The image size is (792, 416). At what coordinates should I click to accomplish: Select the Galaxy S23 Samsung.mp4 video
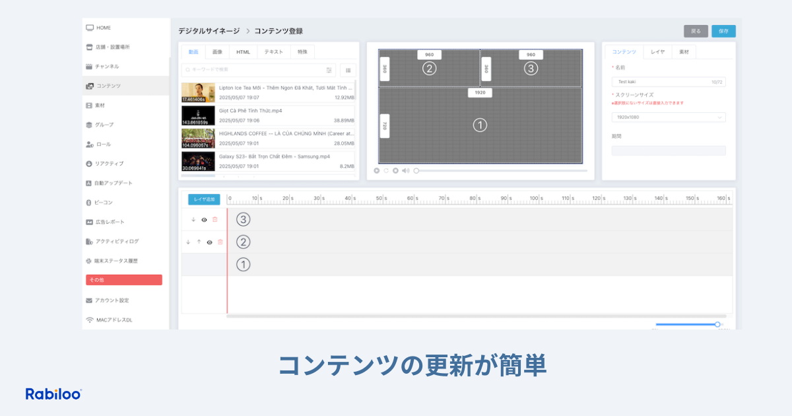268,161
